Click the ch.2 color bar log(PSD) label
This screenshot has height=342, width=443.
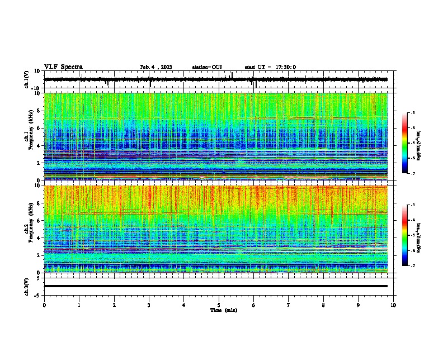(x=419, y=237)
